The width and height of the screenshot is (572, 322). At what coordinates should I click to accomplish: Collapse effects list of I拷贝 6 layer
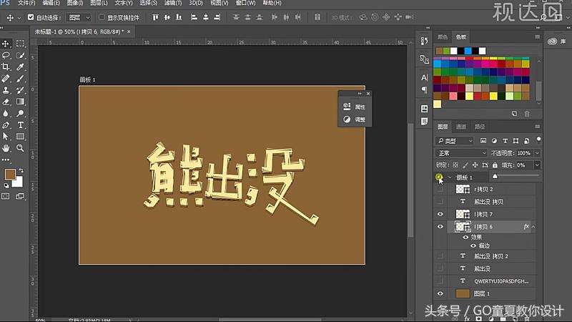pyautogui.click(x=533, y=227)
